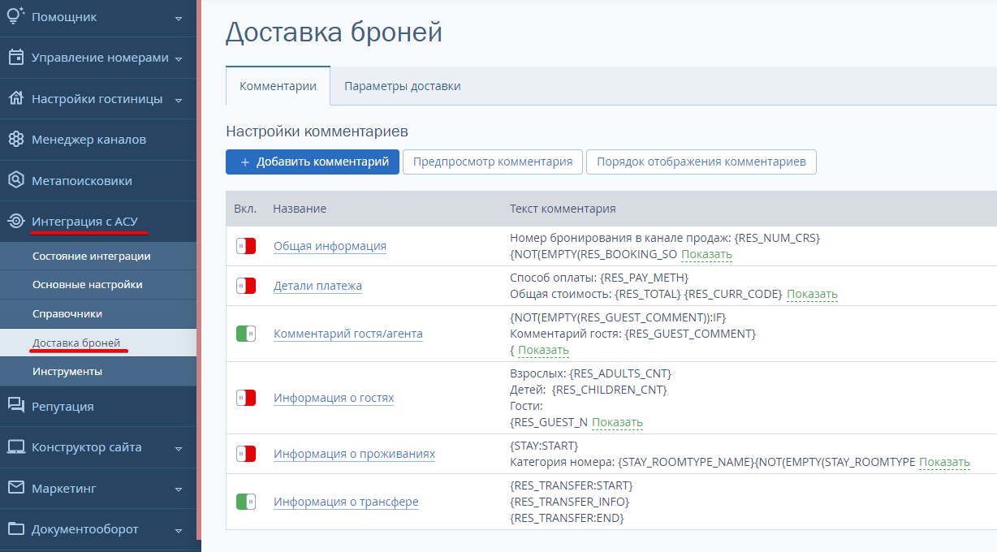Click the envelope icon beside Маркетинг

[15, 488]
